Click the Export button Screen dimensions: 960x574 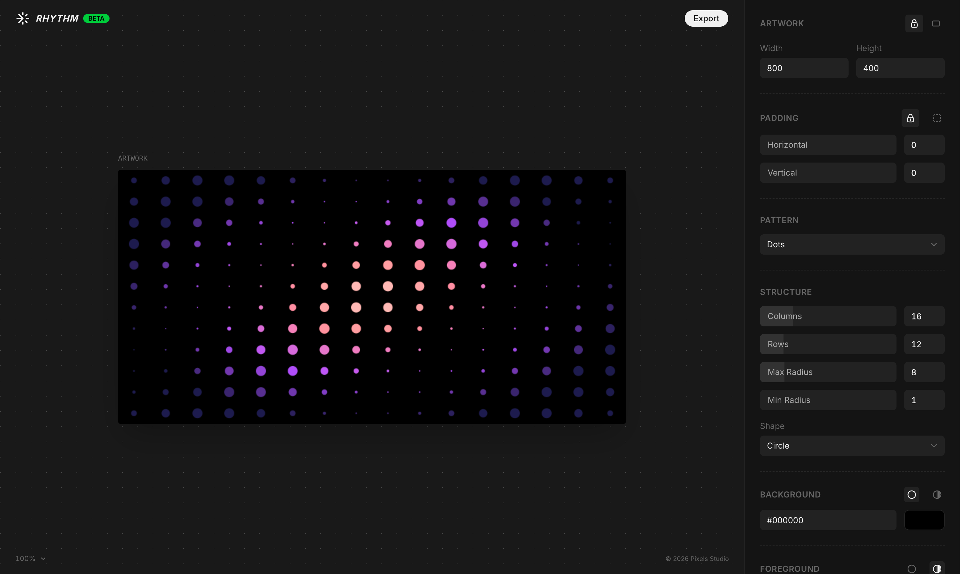(x=706, y=18)
